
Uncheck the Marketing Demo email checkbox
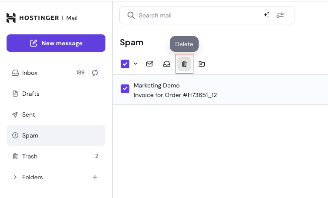[x=125, y=89]
